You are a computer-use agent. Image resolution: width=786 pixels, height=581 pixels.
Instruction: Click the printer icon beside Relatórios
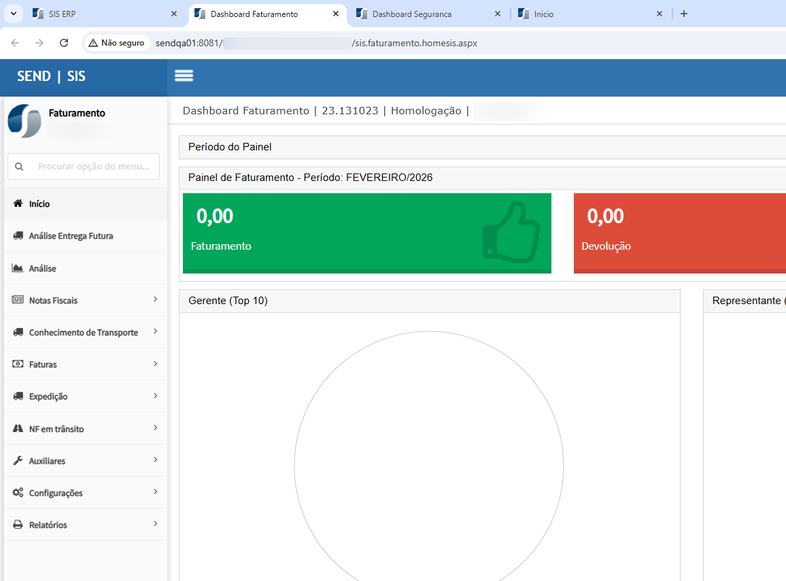tap(18, 525)
